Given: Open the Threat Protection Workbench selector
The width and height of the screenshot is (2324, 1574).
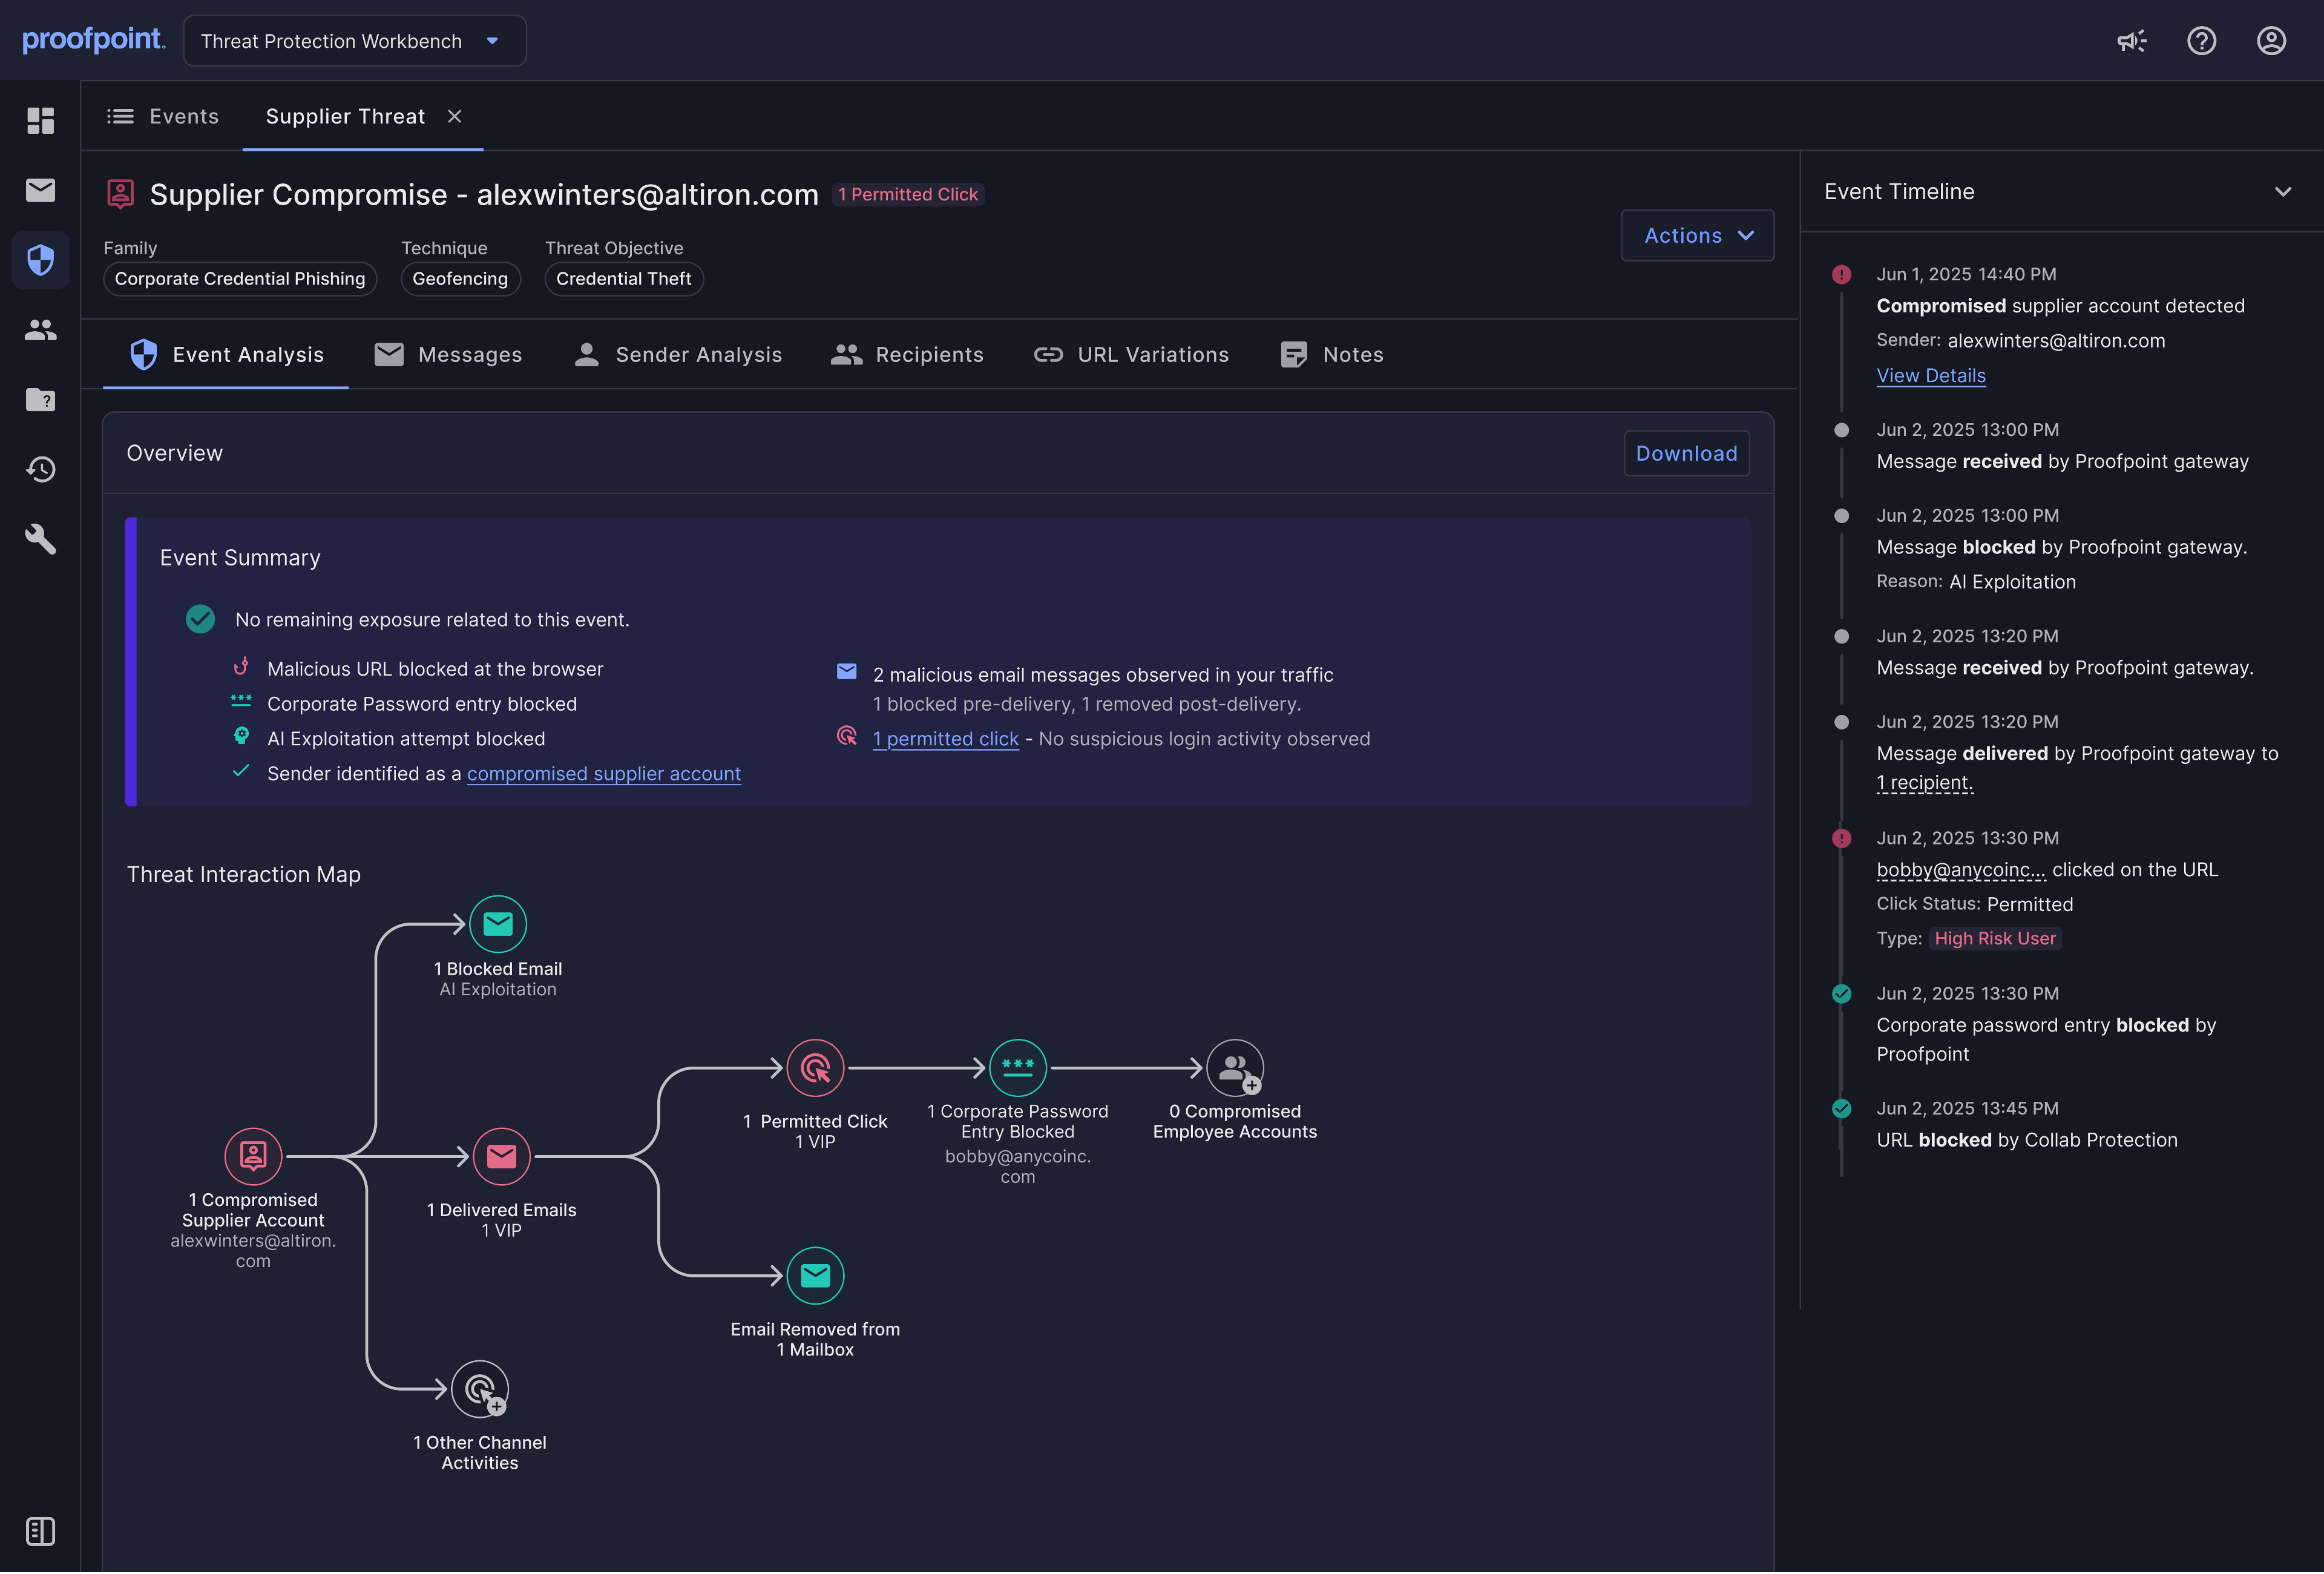Looking at the screenshot, I should 354,41.
